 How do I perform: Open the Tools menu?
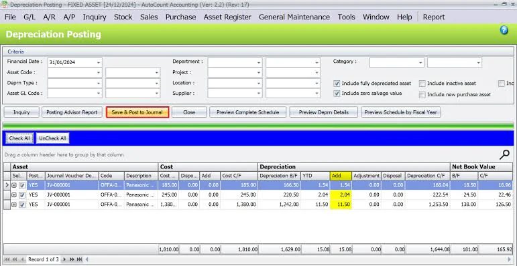[346, 17]
